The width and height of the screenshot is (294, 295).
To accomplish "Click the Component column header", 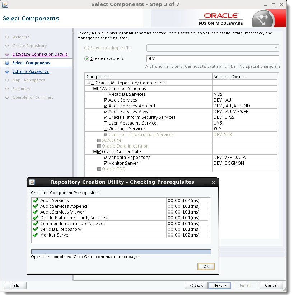I will click(149, 76).
